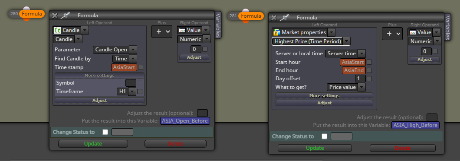Click the Start hour AsiaStart variable field
The width and height of the screenshot is (460, 161).
[x=353, y=62]
